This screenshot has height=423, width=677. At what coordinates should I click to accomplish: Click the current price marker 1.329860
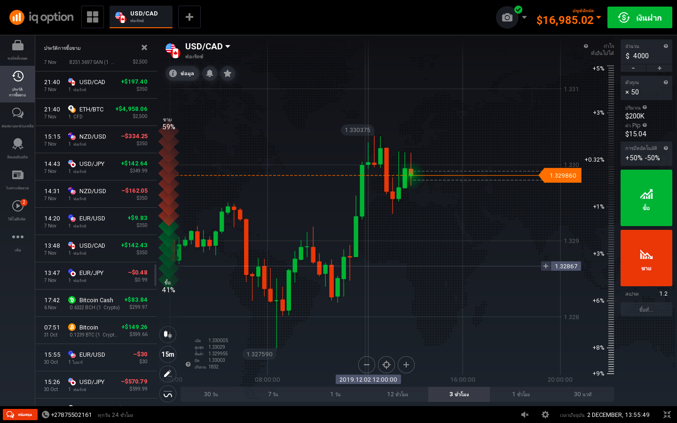click(560, 175)
